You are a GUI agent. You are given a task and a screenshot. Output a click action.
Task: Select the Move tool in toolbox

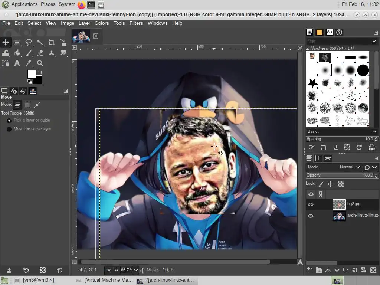point(6,42)
